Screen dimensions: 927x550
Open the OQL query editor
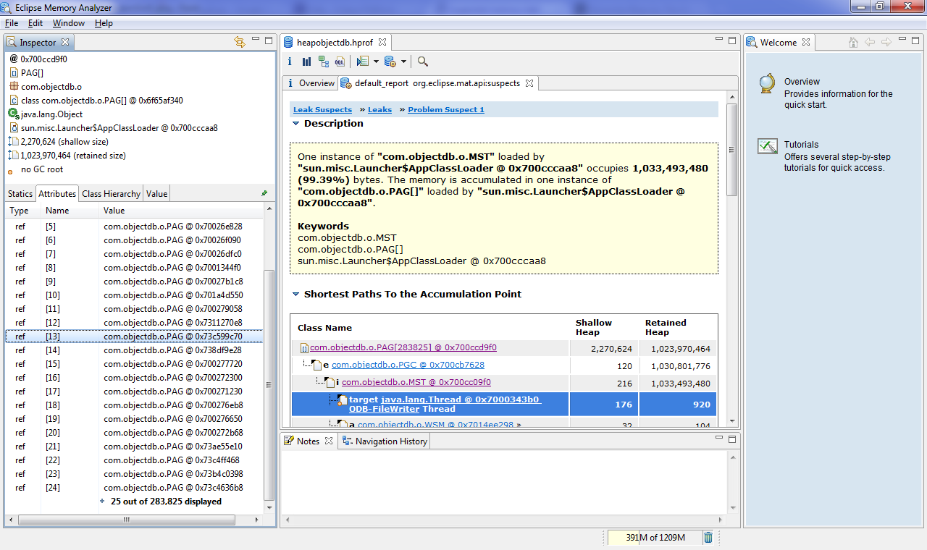point(340,62)
